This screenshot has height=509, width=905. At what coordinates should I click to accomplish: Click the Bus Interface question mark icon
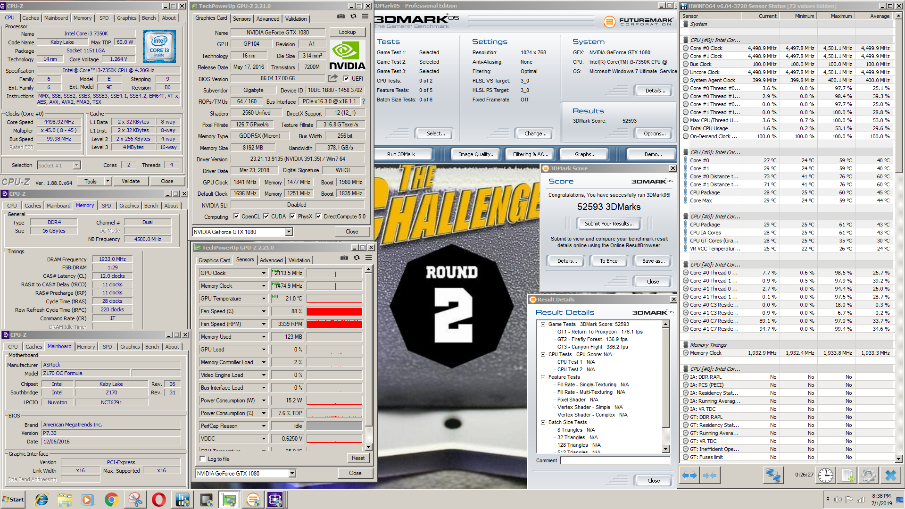pos(363,101)
